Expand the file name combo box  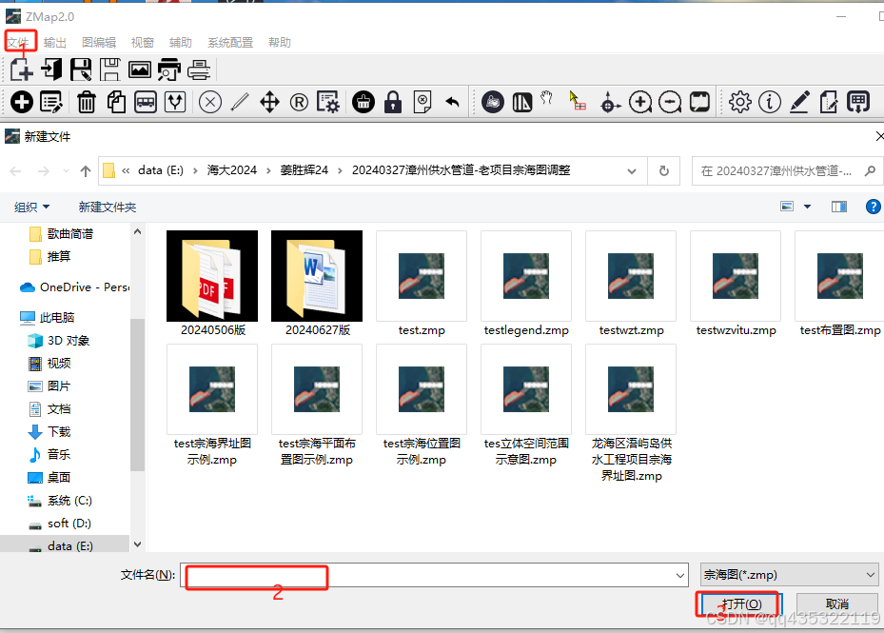679,575
